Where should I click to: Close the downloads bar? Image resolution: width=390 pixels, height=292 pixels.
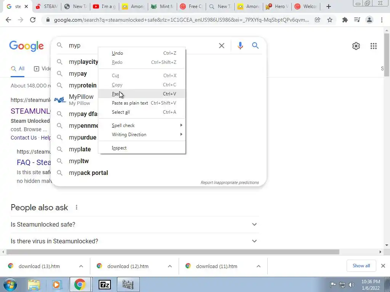click(x=383, y=266)
